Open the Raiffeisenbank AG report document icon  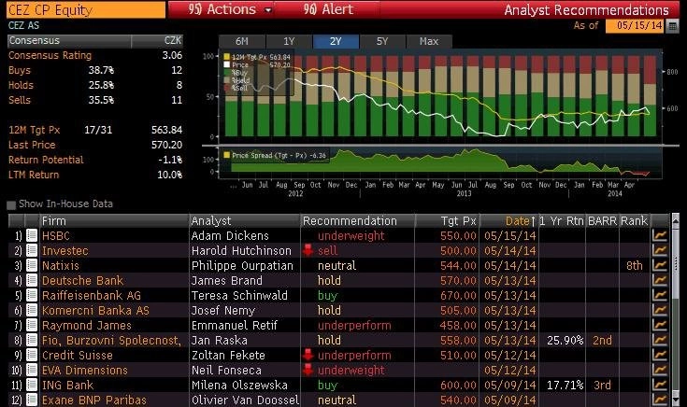[x=32, y=295]
